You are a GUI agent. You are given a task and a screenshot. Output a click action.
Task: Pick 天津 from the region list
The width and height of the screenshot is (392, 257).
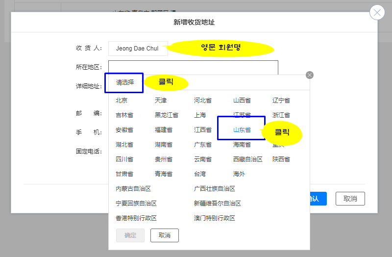pyautogui.click(x=161, y=101)
